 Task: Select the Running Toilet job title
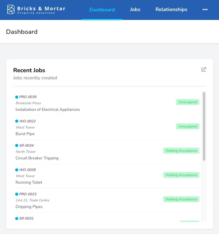29,182
